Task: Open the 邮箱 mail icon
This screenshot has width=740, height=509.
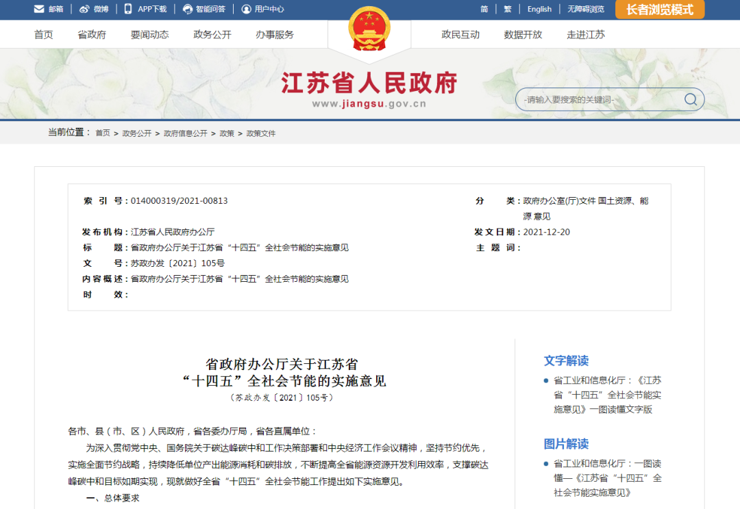Action: coord(47,9)
